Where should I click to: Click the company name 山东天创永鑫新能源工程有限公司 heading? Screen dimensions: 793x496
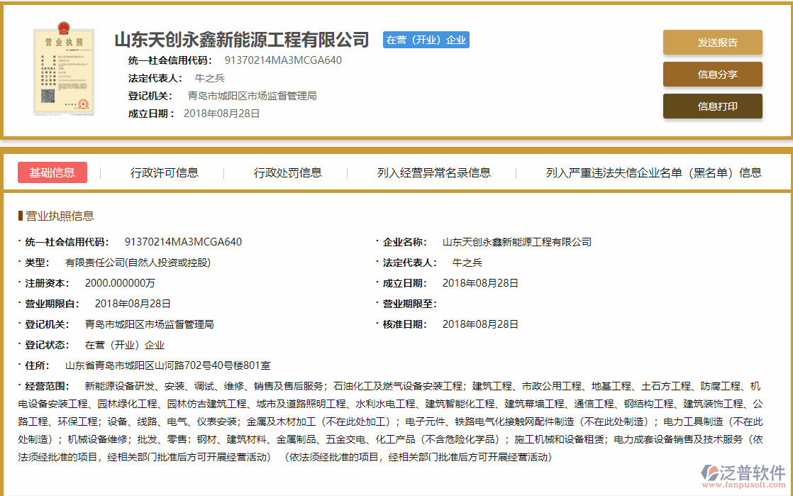(x=241, y=40)
